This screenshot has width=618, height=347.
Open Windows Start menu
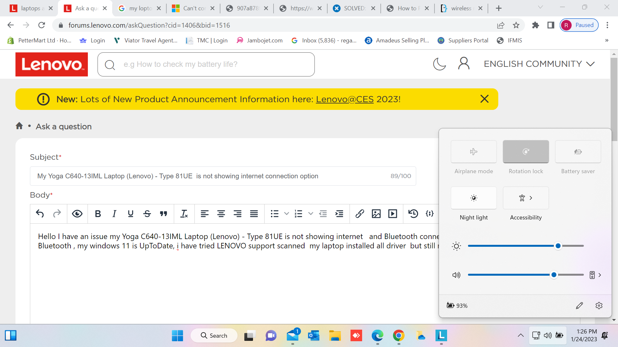coord(177,336)
